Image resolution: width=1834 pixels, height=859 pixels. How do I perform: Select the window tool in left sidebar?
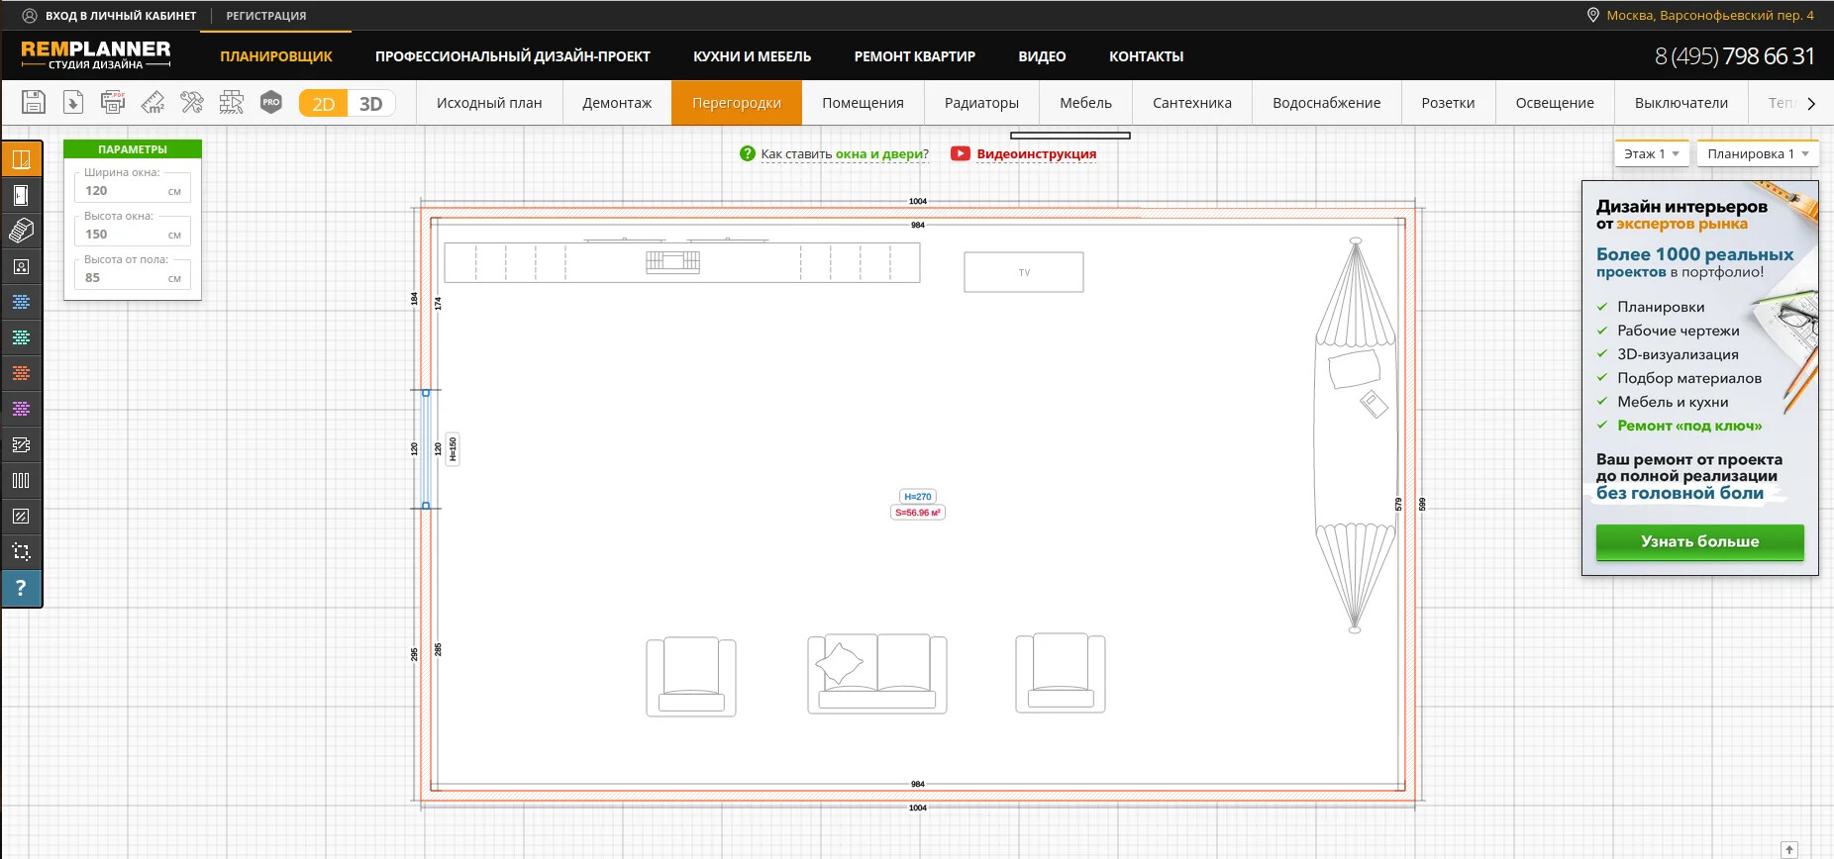point(21,159)
